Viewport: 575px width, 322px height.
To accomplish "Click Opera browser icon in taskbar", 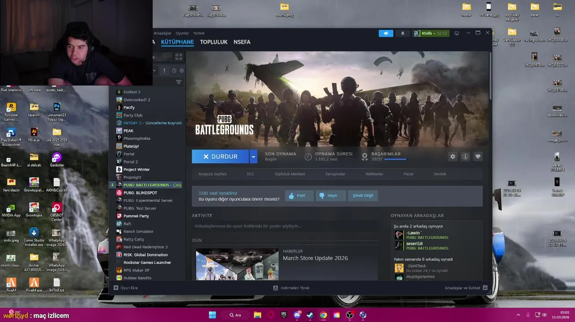I will (270, 315).
